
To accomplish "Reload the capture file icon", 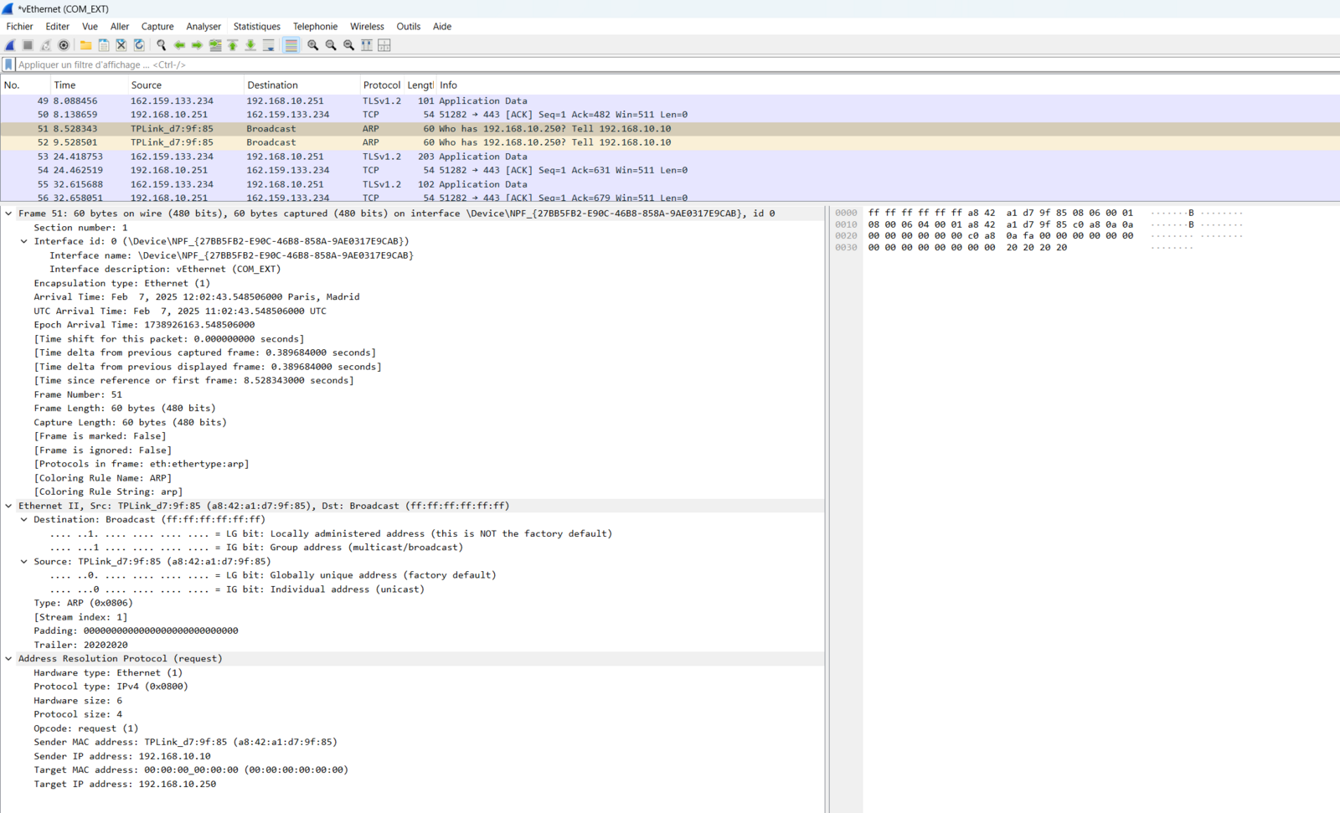I will (139, 45).
